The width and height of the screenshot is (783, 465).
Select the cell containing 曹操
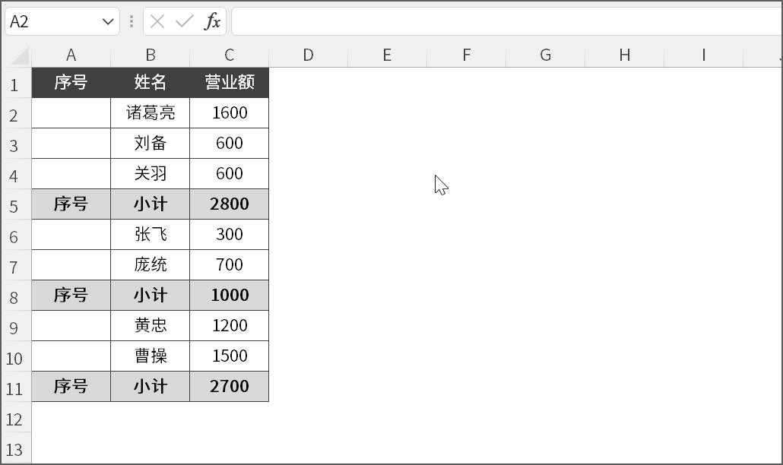pos(150,356)
